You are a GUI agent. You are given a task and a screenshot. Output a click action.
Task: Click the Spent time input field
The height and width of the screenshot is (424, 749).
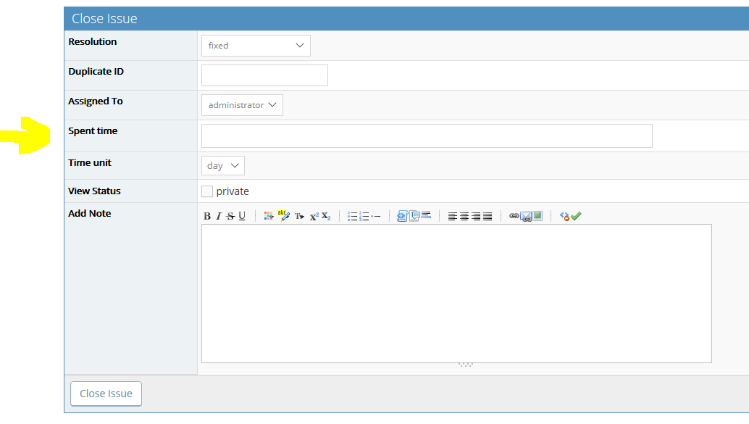[427, 136]
